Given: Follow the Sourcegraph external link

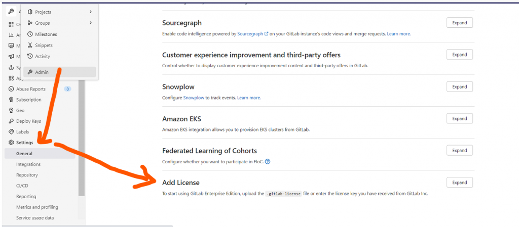Looking at the screenshot, I should pos(251,34).
